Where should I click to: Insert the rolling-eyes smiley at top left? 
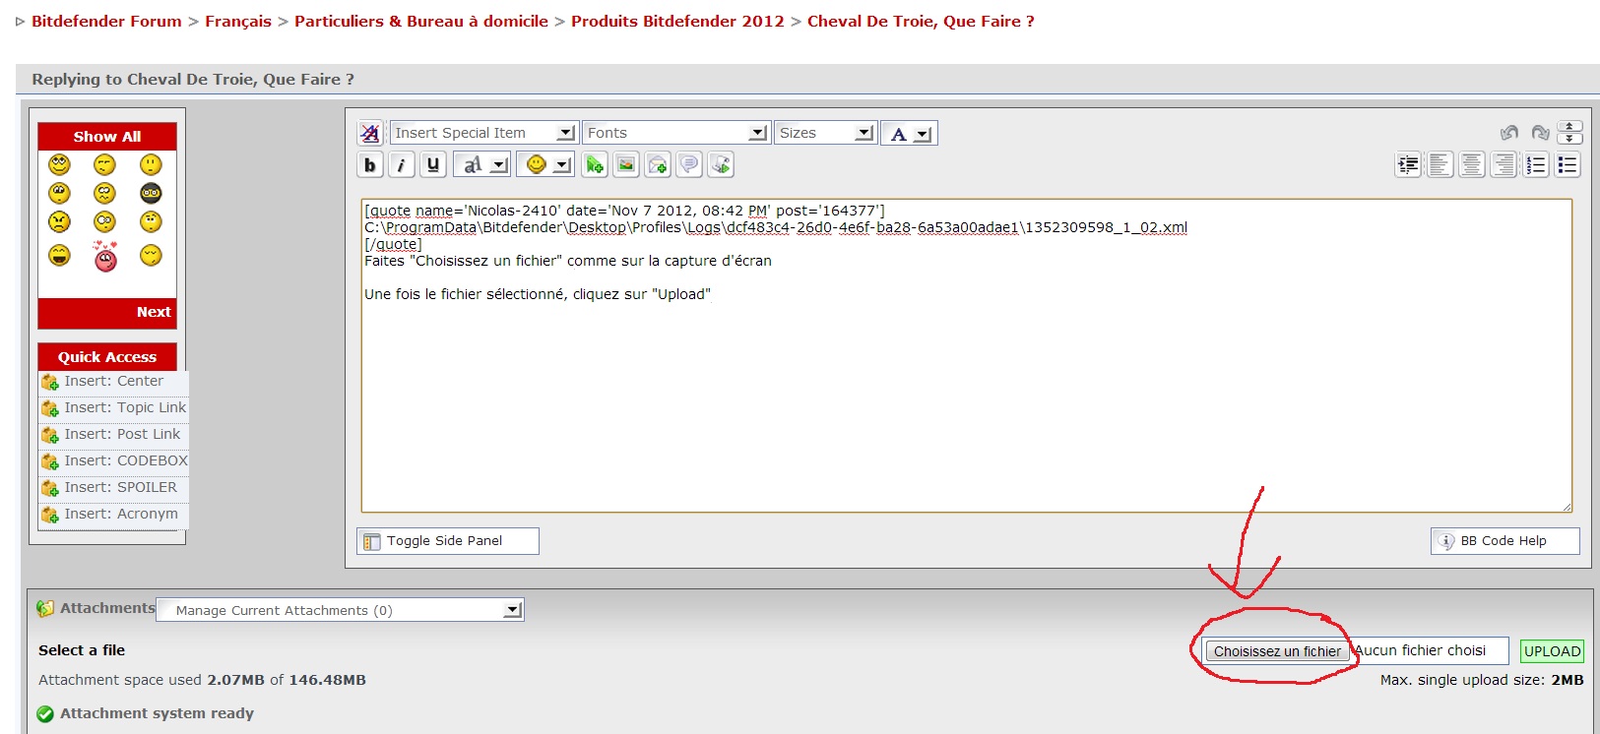[x=60, y=164]
